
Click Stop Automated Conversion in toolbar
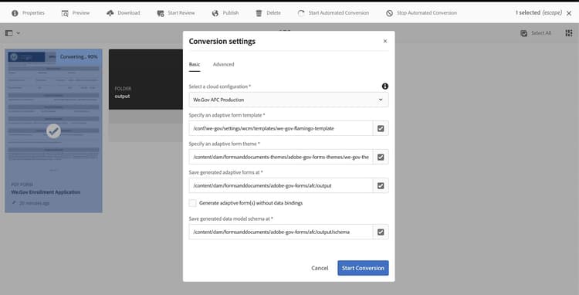[422, 13]
